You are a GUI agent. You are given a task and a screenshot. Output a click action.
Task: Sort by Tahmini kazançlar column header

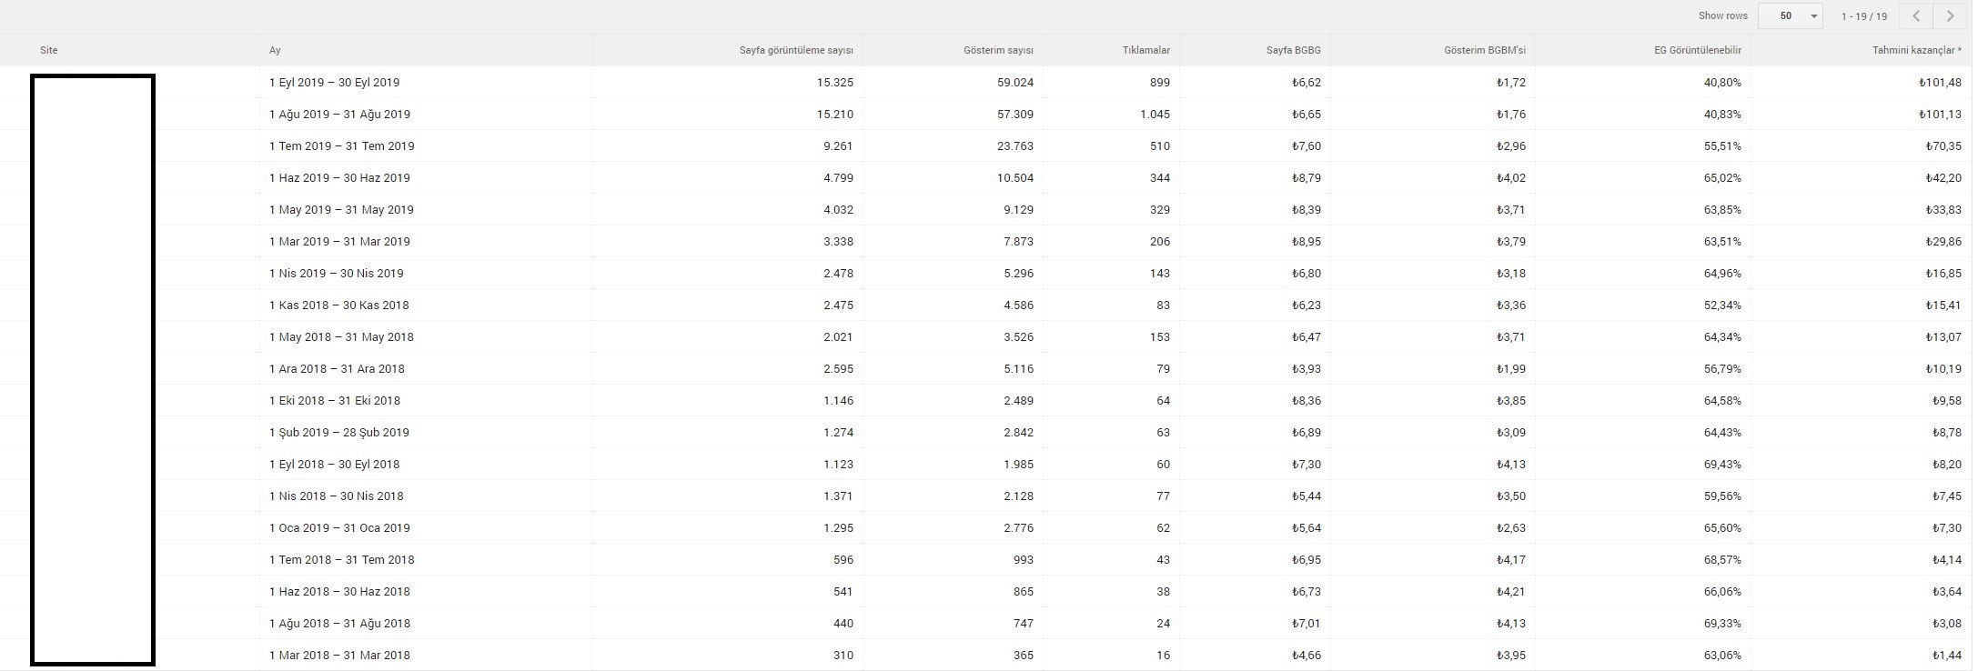[x=1917, y=50]
